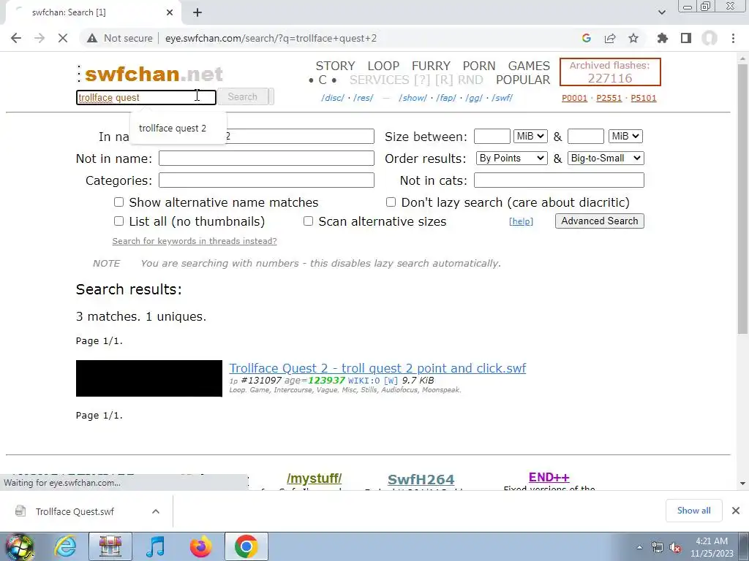The image size is (749, 561).
Task: Click the Not secure warning icon
Action: pyautogui.click(x=92, y=38)
